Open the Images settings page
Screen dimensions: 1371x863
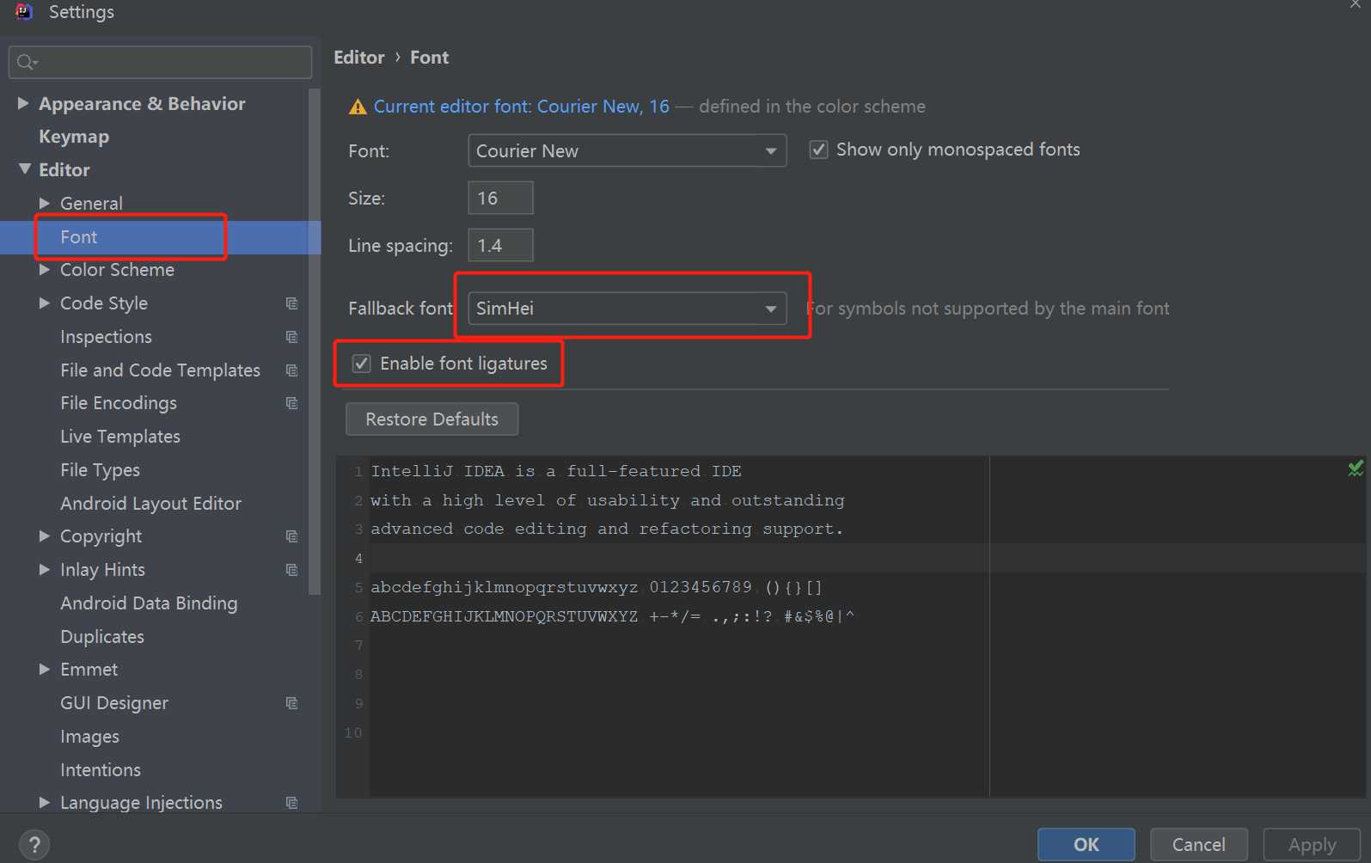point(89,737)
